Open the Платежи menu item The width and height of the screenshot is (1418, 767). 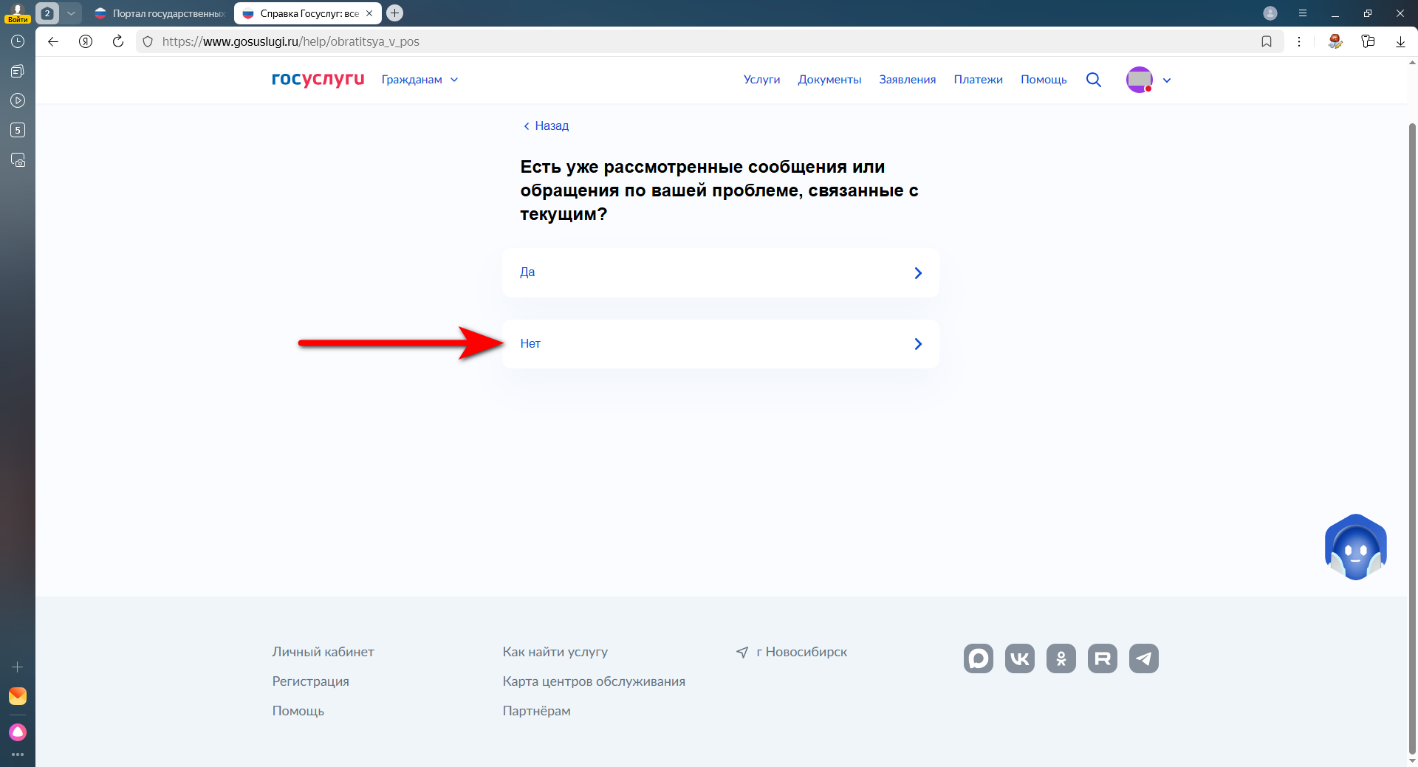978,80
